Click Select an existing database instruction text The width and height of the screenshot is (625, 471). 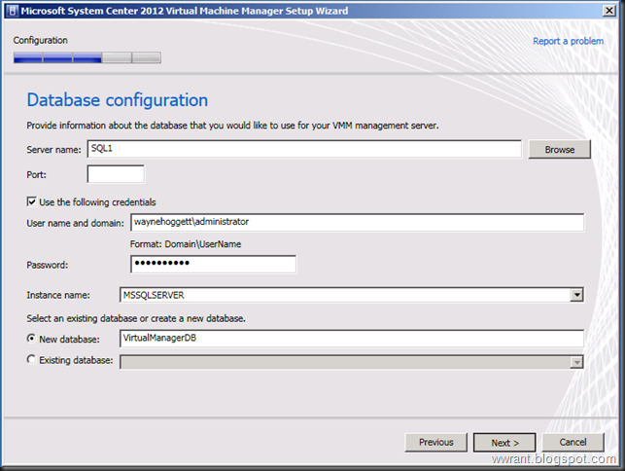136,318
